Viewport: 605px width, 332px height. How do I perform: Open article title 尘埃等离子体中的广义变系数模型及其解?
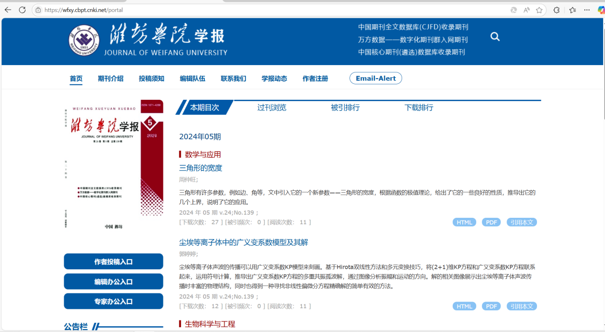[243, 242]
